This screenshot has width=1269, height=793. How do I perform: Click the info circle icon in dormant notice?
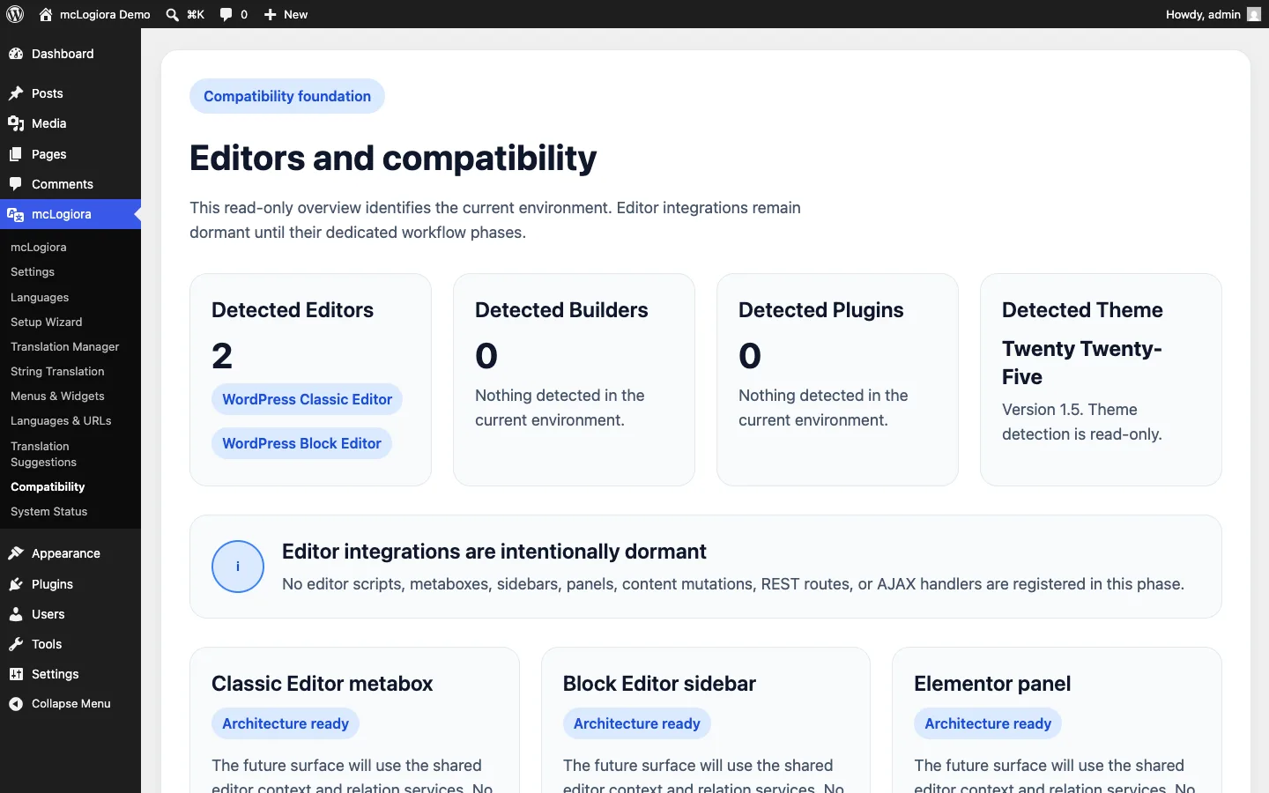238,567
